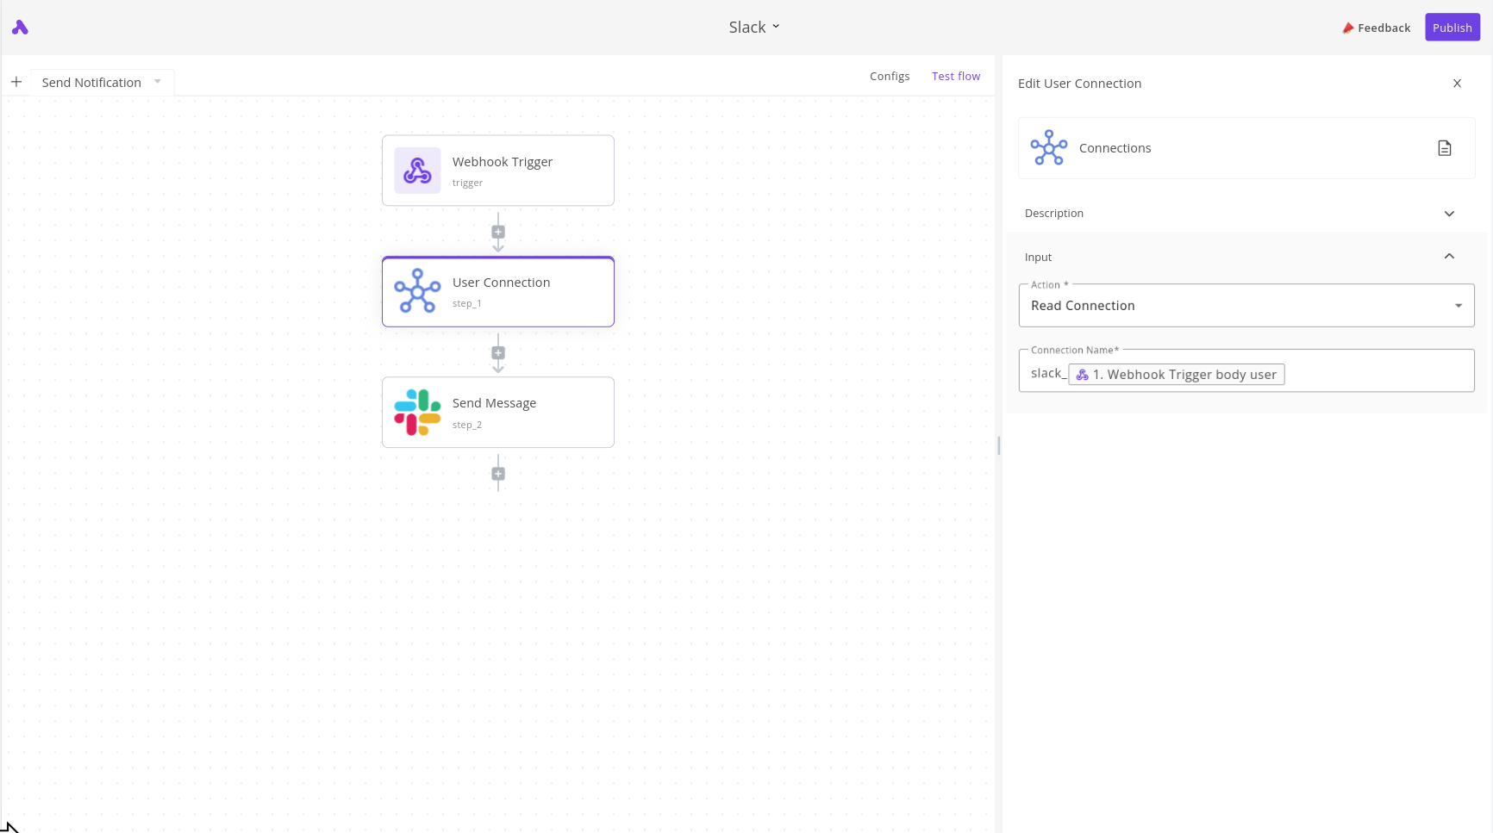Collapse the Input section

coord(1448,257)
